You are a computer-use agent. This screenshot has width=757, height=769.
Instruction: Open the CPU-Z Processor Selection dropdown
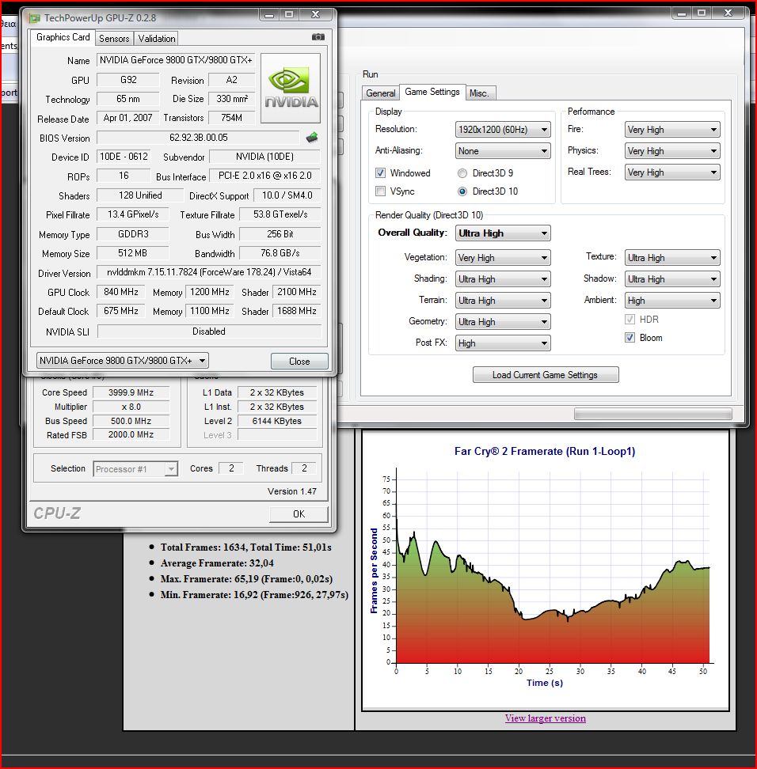click(135, 469)
